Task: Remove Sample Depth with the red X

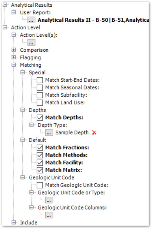Action: pos(94,133)
